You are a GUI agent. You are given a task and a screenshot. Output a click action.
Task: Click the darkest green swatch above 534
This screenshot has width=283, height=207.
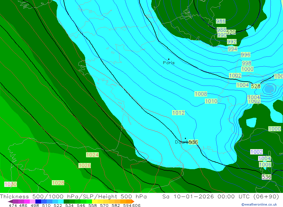67,201
